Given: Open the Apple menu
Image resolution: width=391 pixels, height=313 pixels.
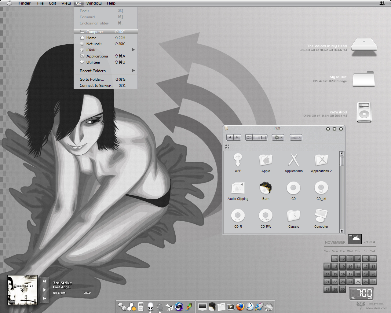Looking at the screenshot, I should pyautogui.click(x=9, y=3).
